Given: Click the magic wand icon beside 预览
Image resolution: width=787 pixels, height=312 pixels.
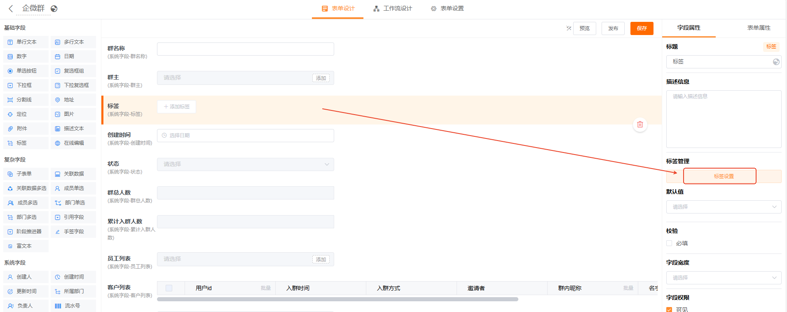Looking at the screenshot, I should 569,28.
